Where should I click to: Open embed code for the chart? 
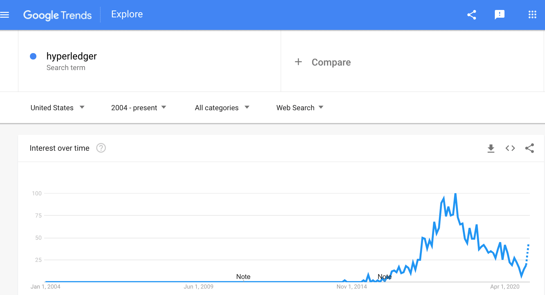point(510,148)
